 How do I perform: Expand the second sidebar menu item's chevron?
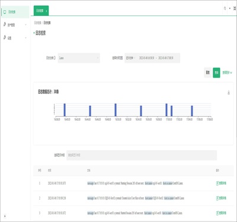coord(26,25)
